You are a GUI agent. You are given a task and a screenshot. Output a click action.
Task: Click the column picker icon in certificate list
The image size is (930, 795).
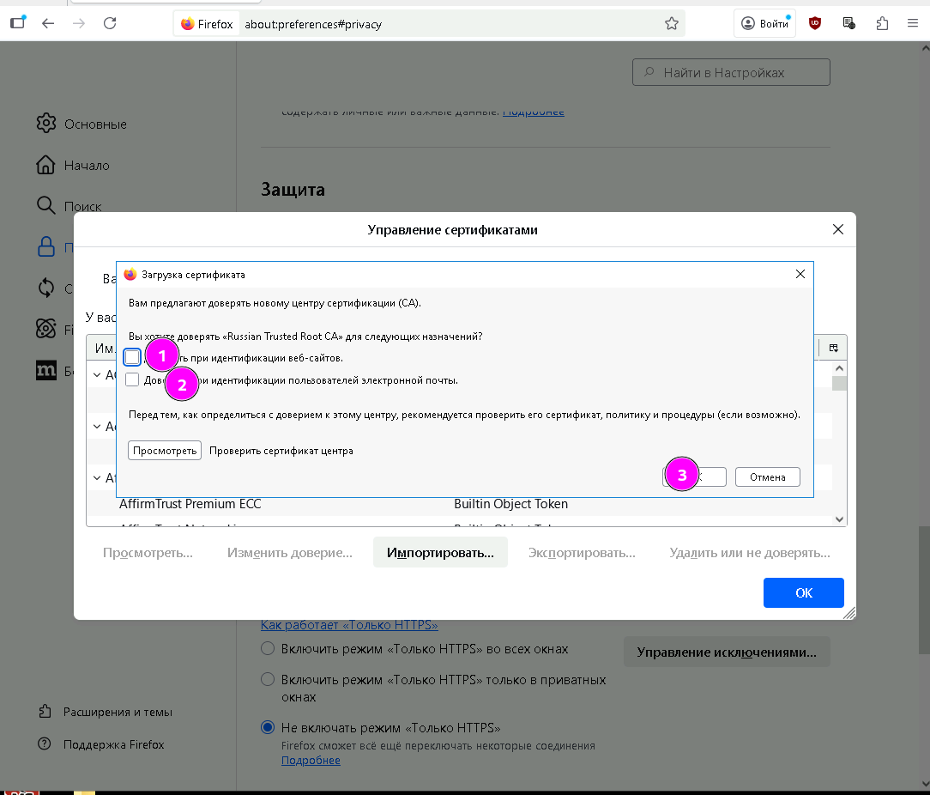point(833,348)
